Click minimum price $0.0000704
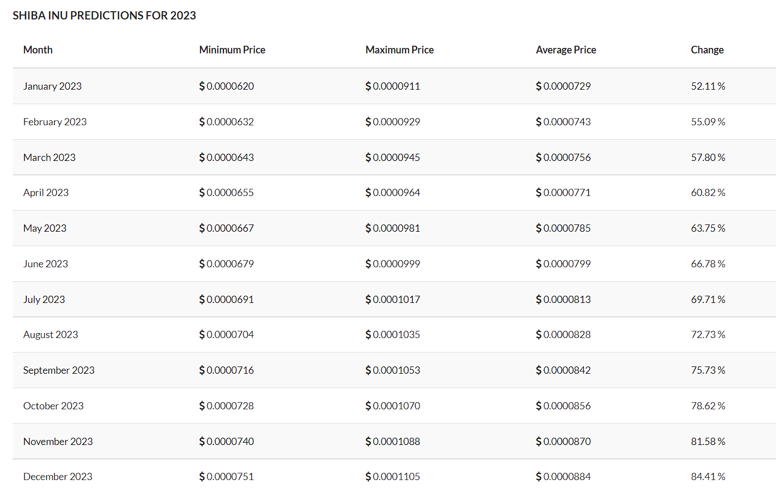Image resolution: width=776 pixels, height=499 pixels. (x=227, y=334)
